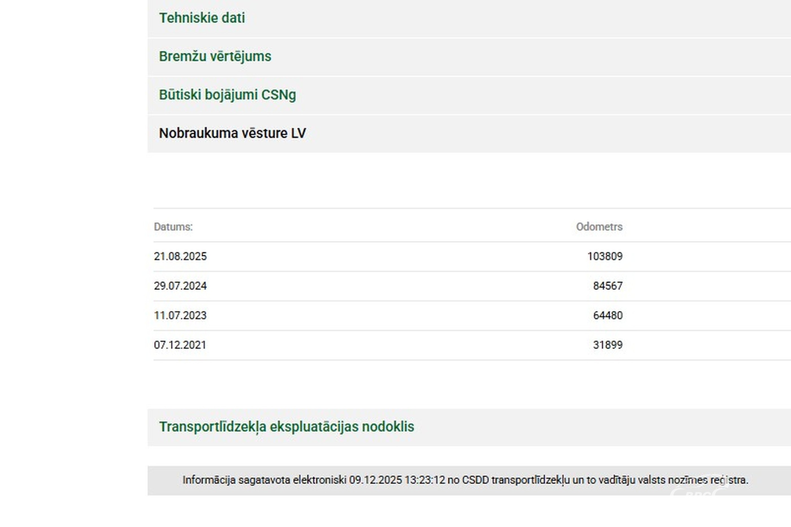
Task: Click the 64480 odometer reading
Action: click(x=608, y=316)
